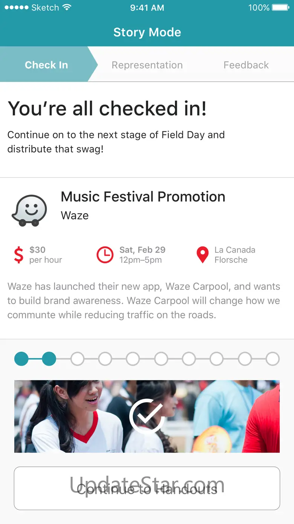Open the Music Festival Promotion title
Viewport: 294px width, 524px height.
point(143,197)
